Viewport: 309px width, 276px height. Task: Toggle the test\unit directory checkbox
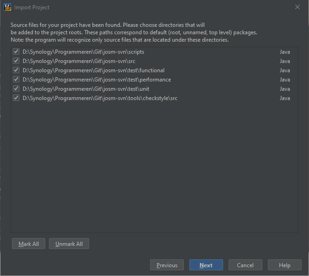(x=16, y=89)
